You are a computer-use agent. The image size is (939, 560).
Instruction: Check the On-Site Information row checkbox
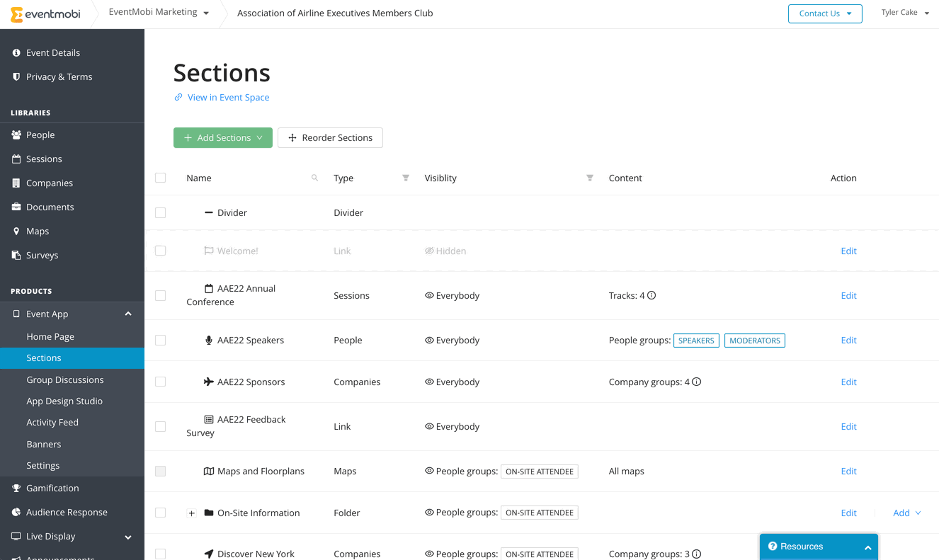(161, 513)
